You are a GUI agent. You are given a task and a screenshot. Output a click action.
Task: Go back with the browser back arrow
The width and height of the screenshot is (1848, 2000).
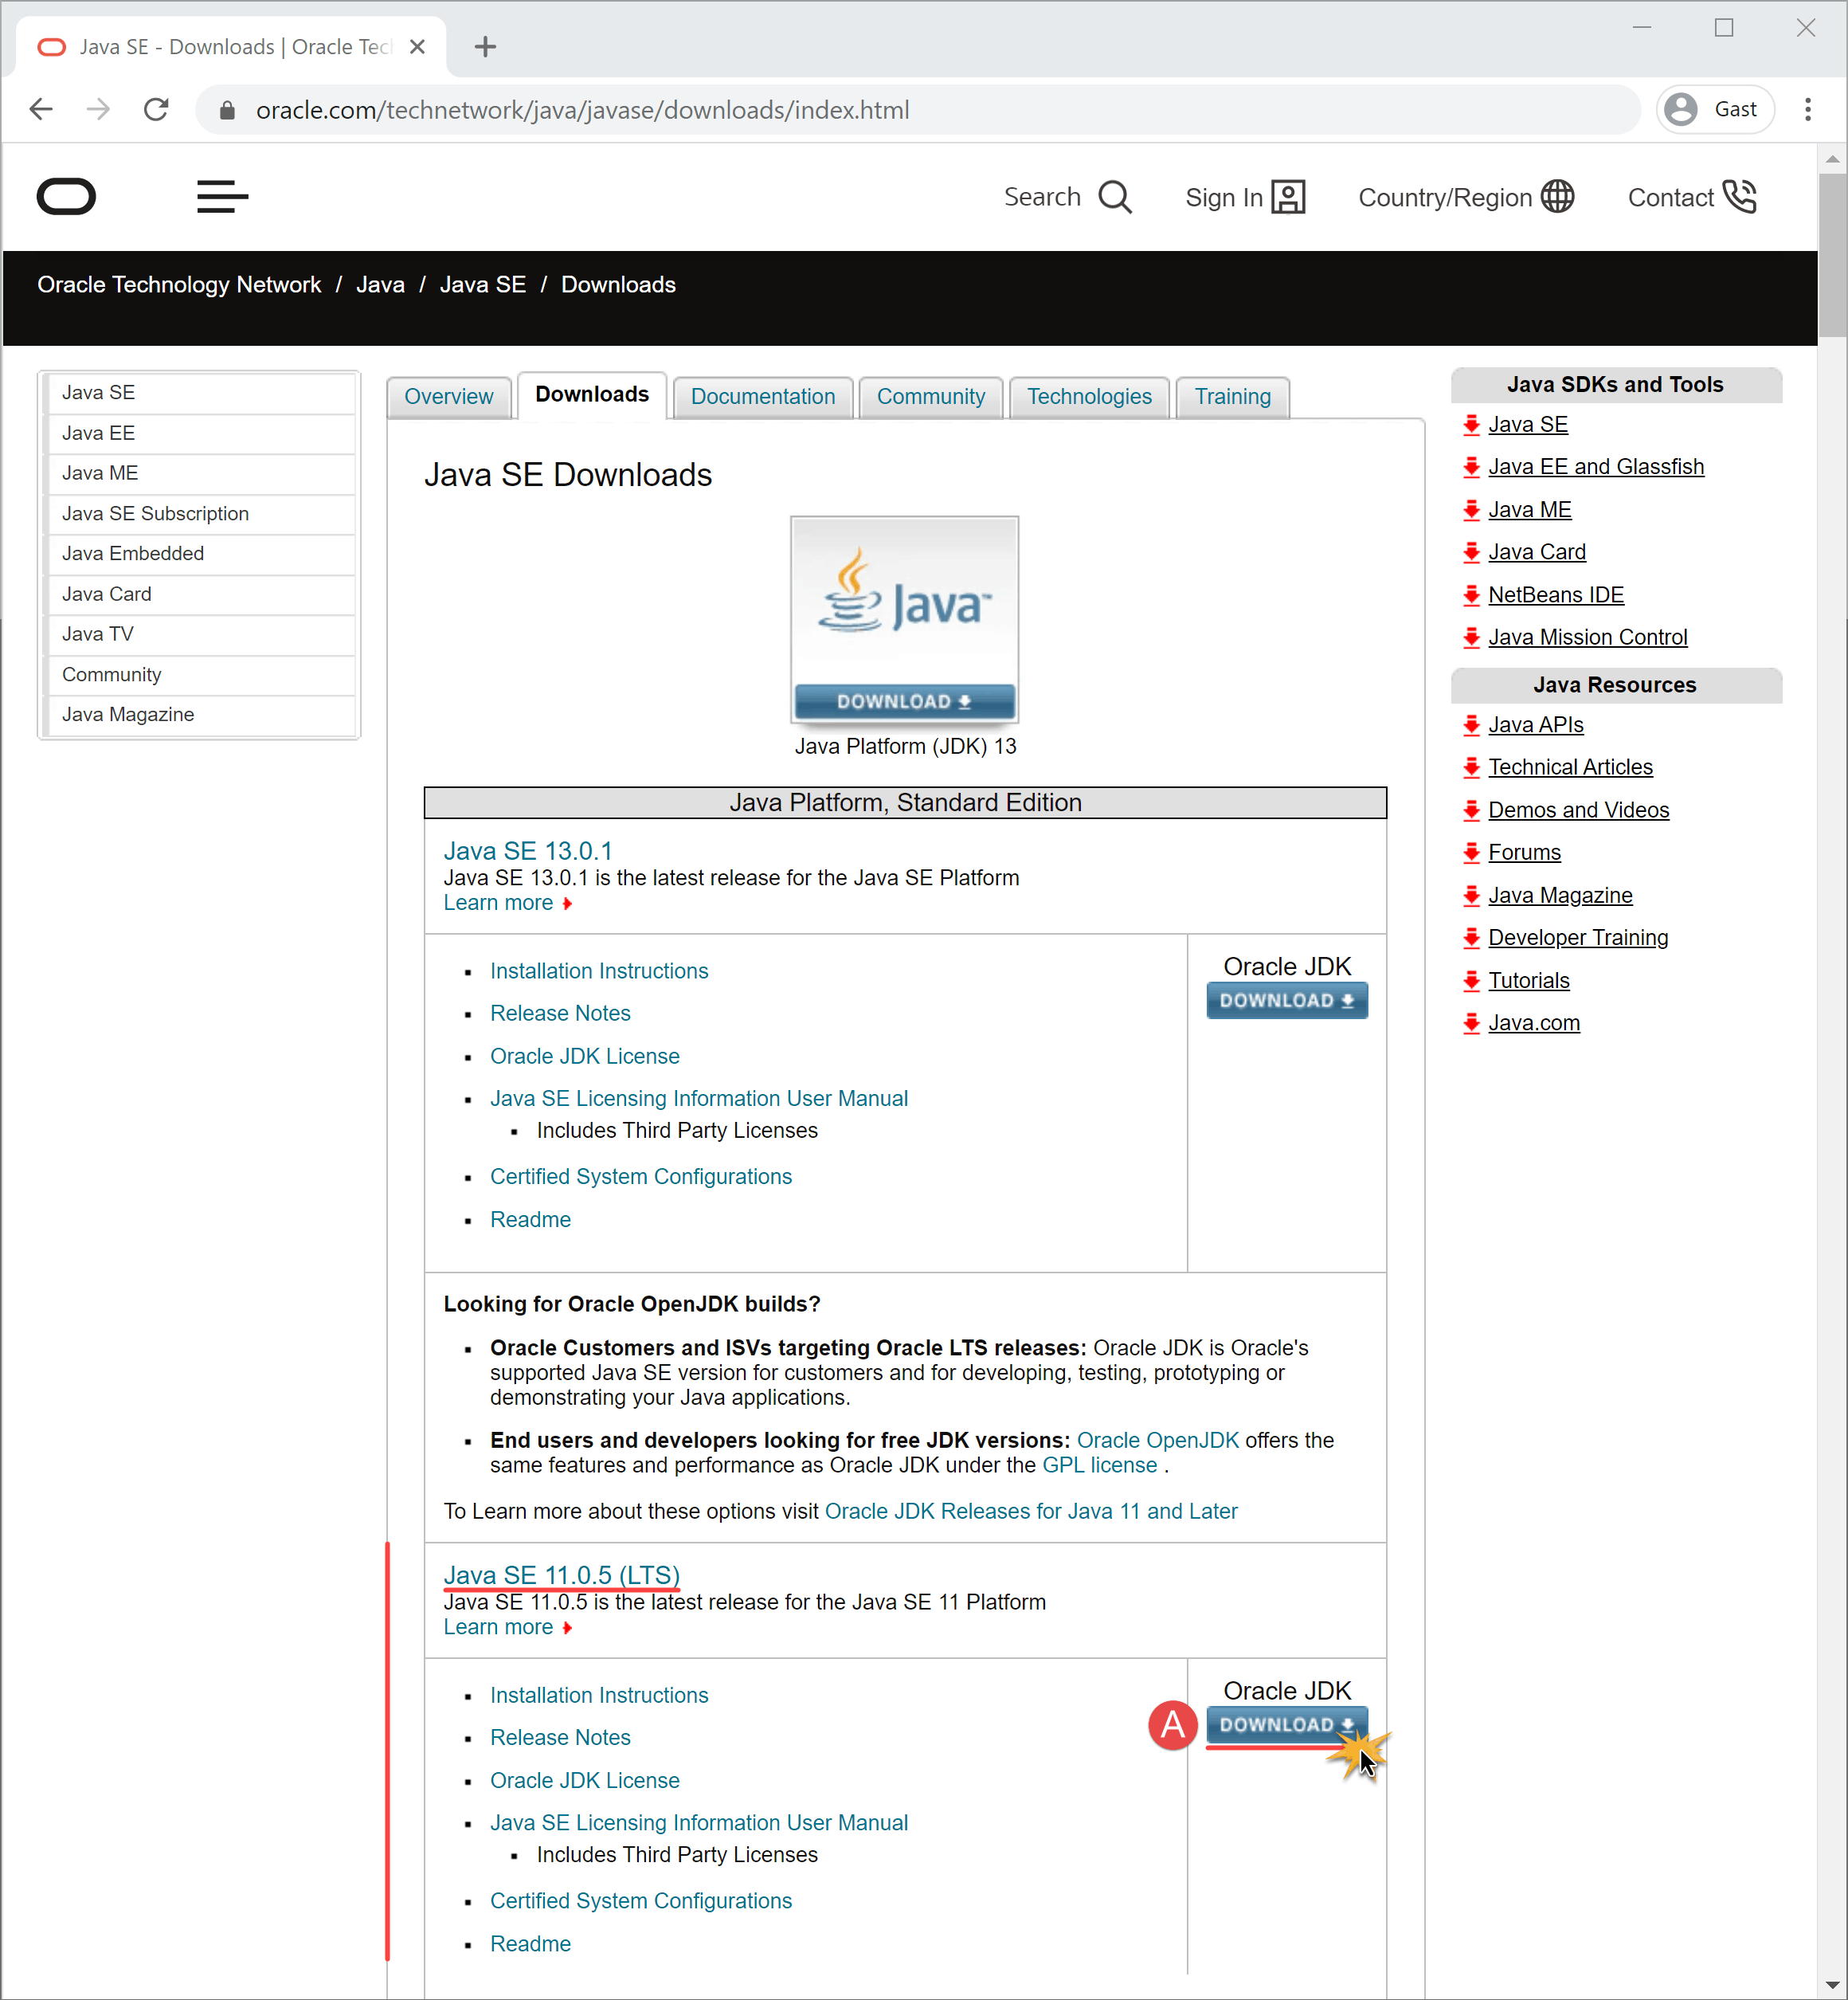pyautogui.click(x=41, y=109)
